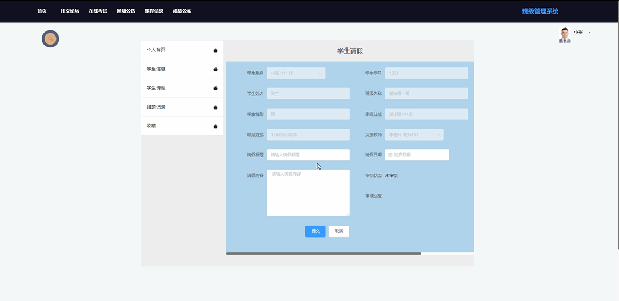Click the 学生请假 form heading
The height and width of the screenshot is (301, 619).
point(350,51)
